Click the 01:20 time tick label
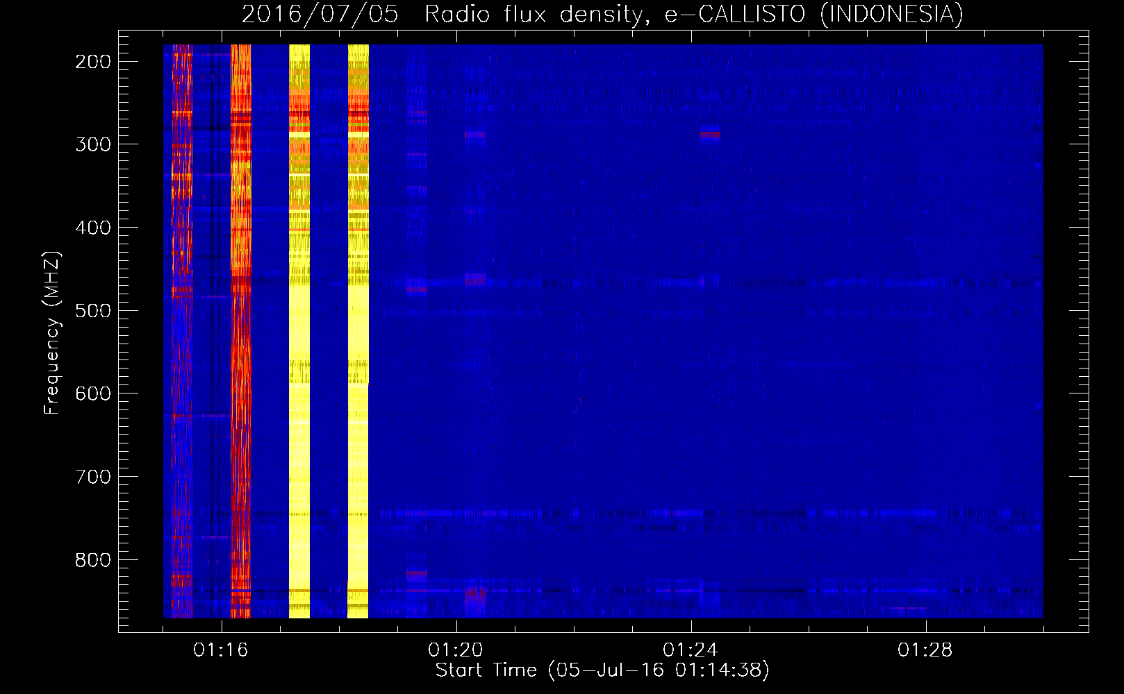The image size is (1124, 694). (x=456, y=650)
